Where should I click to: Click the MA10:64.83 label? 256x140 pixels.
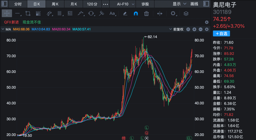pos(41,29)
